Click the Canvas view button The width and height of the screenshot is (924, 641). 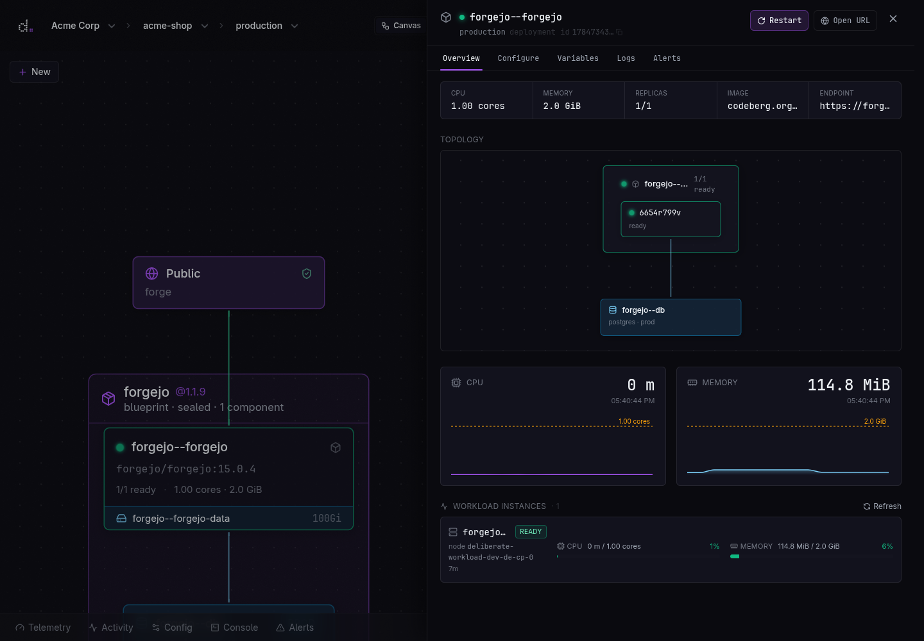401,26
